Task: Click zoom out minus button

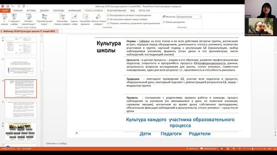Action: pos(244,149)
